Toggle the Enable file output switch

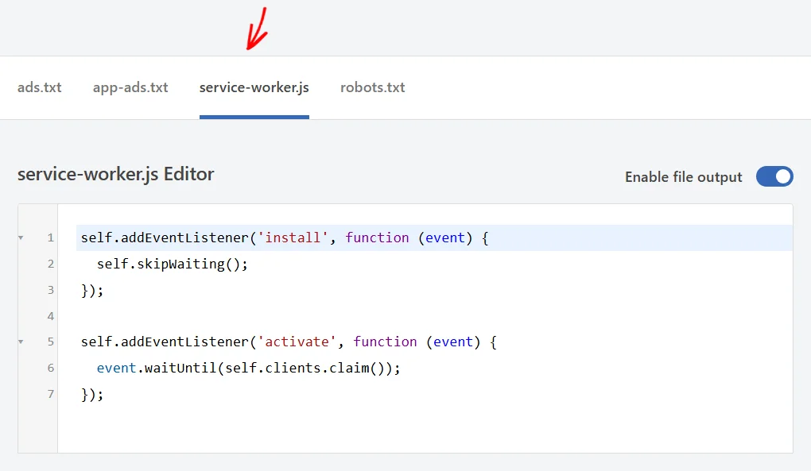774,176
